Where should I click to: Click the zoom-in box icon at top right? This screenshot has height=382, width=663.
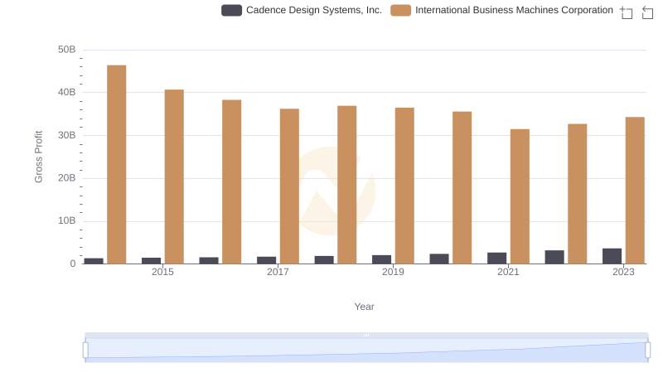click(627, 12)
